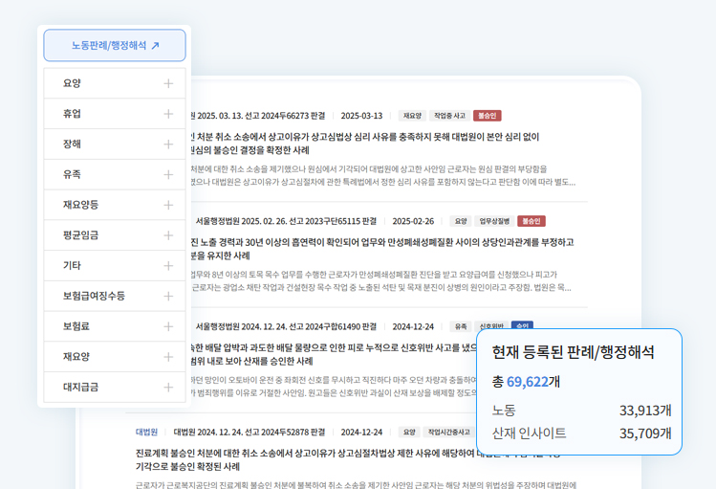Click the 불승인 badge on 2025-03-13 case
Viewport: 716px width, 489px height.
coord(488,116)
